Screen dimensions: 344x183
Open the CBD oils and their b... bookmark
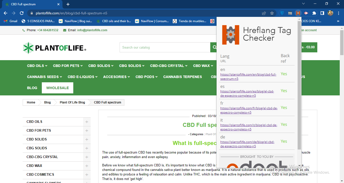point(114,21)
